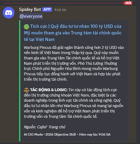Click the APP badge next to Spidey Bot

point(47,10)
